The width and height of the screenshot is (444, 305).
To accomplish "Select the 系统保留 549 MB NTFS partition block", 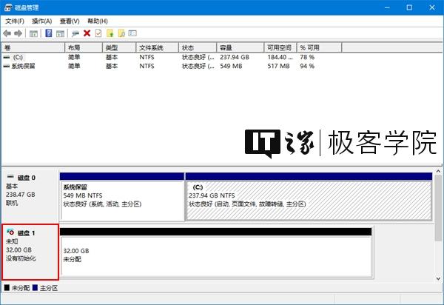I will click(x=122, y=197).
